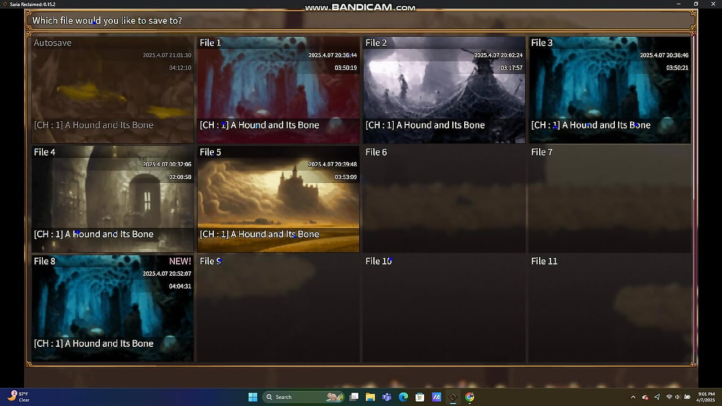Select the Saria Reclaimed game taskbar icon
The height and width of the screenshot is (406, 722).
453,397
